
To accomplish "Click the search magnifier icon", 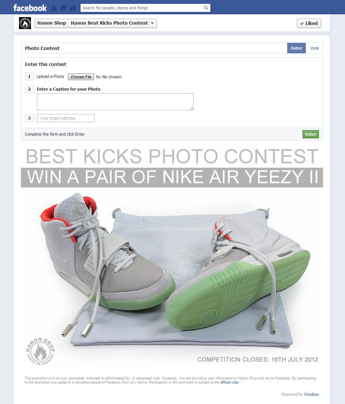I will pos(206,8).
